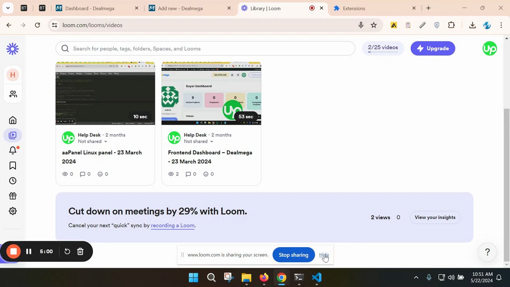Screen dimensions: 510x287
Task: Switch to the second BT tab
Action: point(42,8)
